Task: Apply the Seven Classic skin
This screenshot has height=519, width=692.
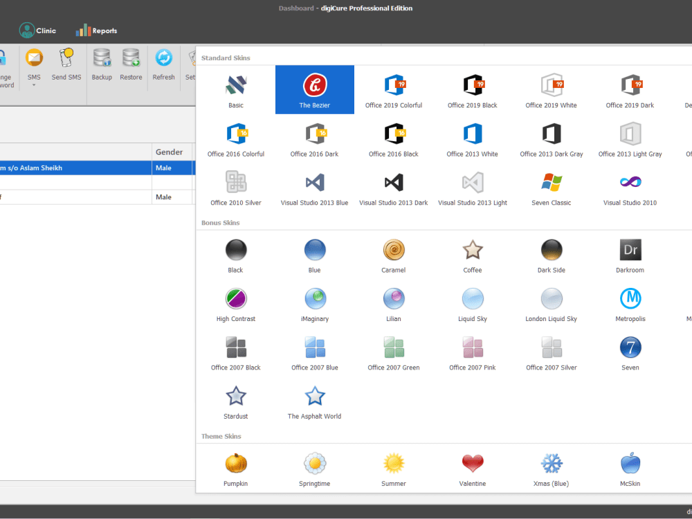Action: coord(551,188)
